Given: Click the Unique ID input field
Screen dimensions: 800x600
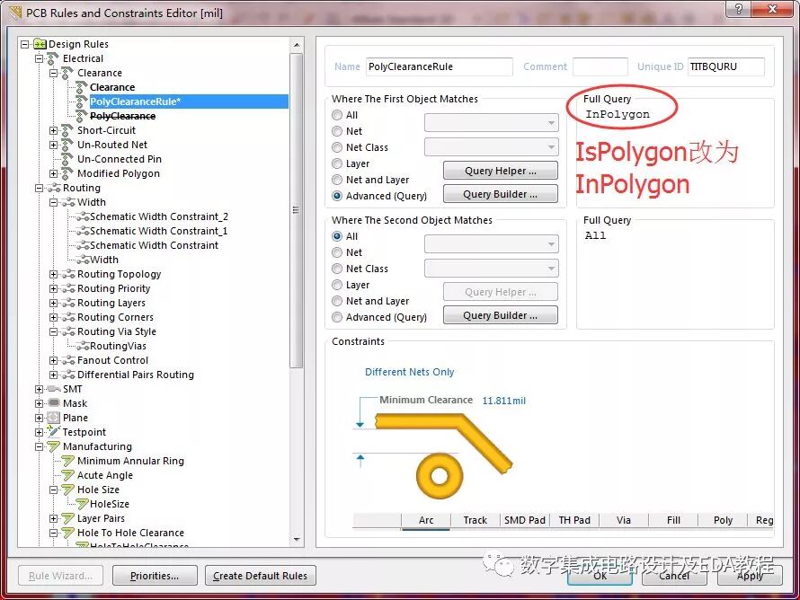Looking at the screenshot, I should click(x=726, y=66).
